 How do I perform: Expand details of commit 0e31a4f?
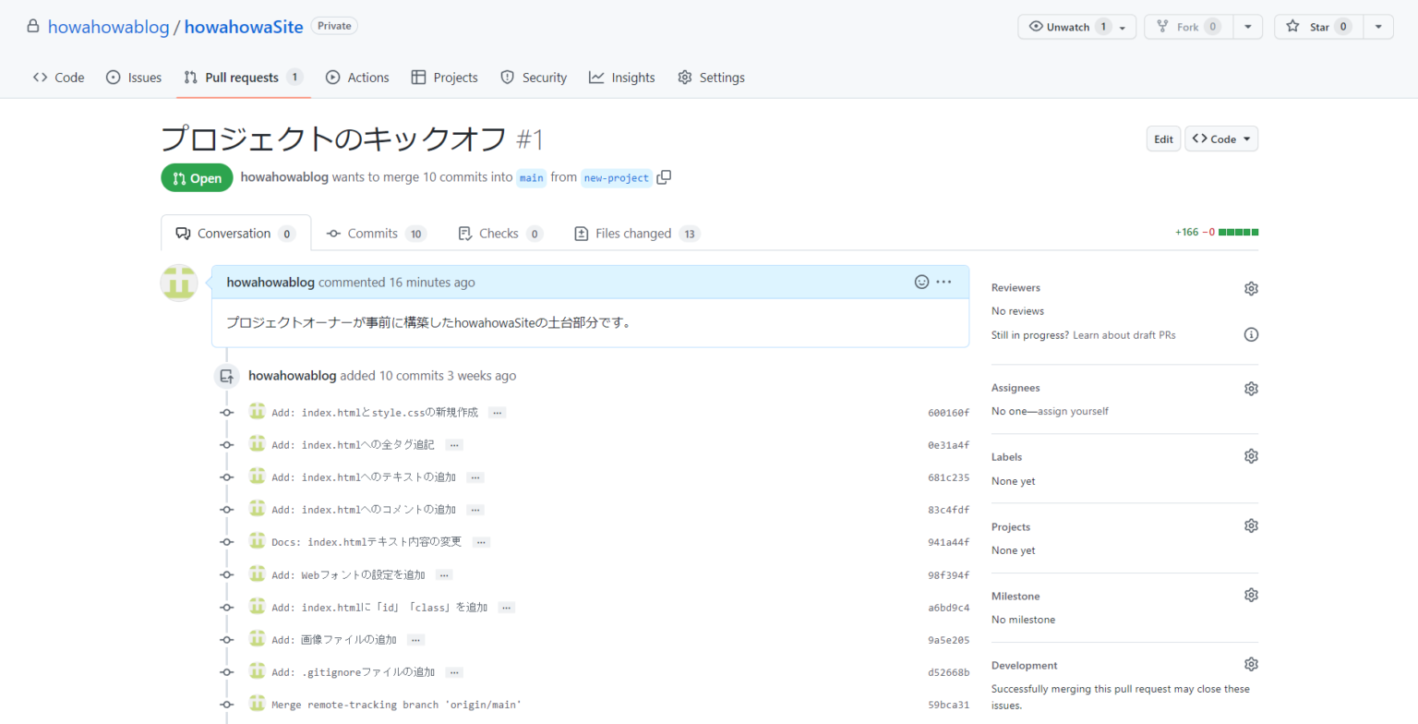(454, 445)
